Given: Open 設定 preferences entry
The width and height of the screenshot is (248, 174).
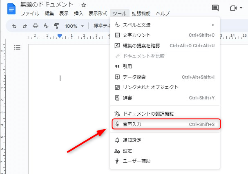Looking at the screenshot, I should click(x=165, y=151).
